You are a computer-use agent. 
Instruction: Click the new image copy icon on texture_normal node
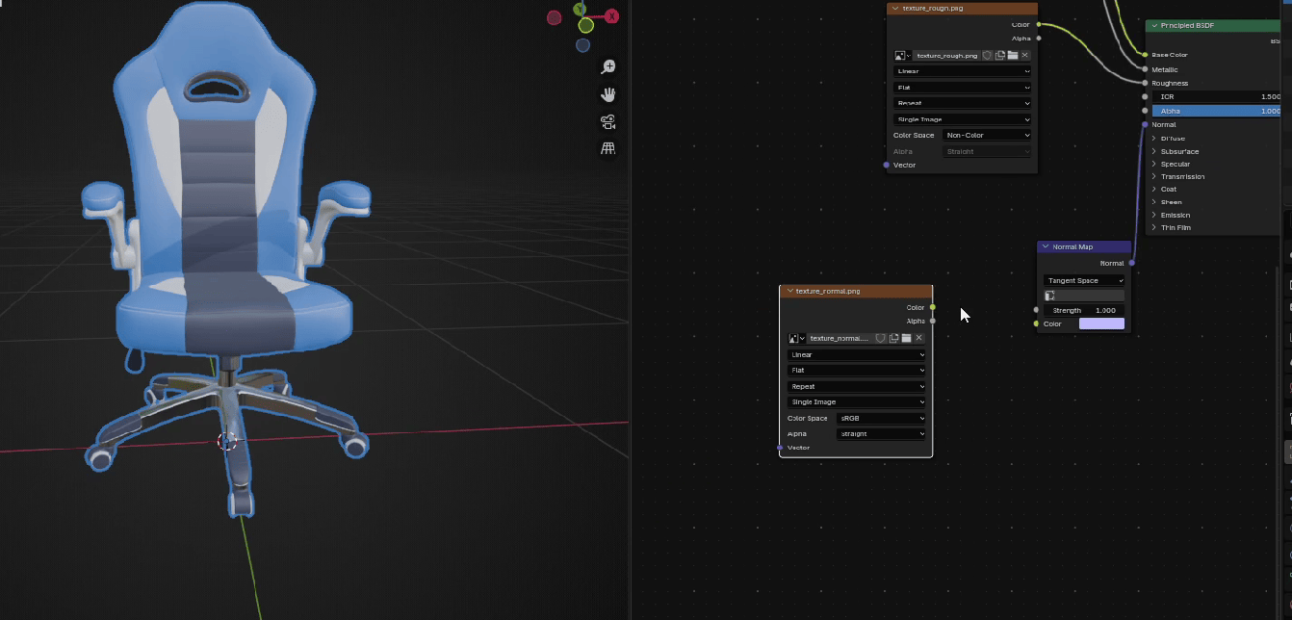[x=893, y=338]
